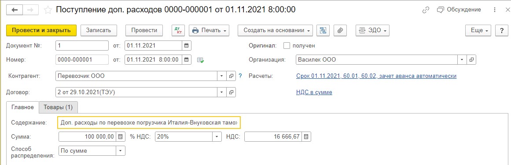The width and height of the screenshot is (511, 165).
Task: Open Договор 2 от 29.10.2021 record card
Action: pos(231,92)
